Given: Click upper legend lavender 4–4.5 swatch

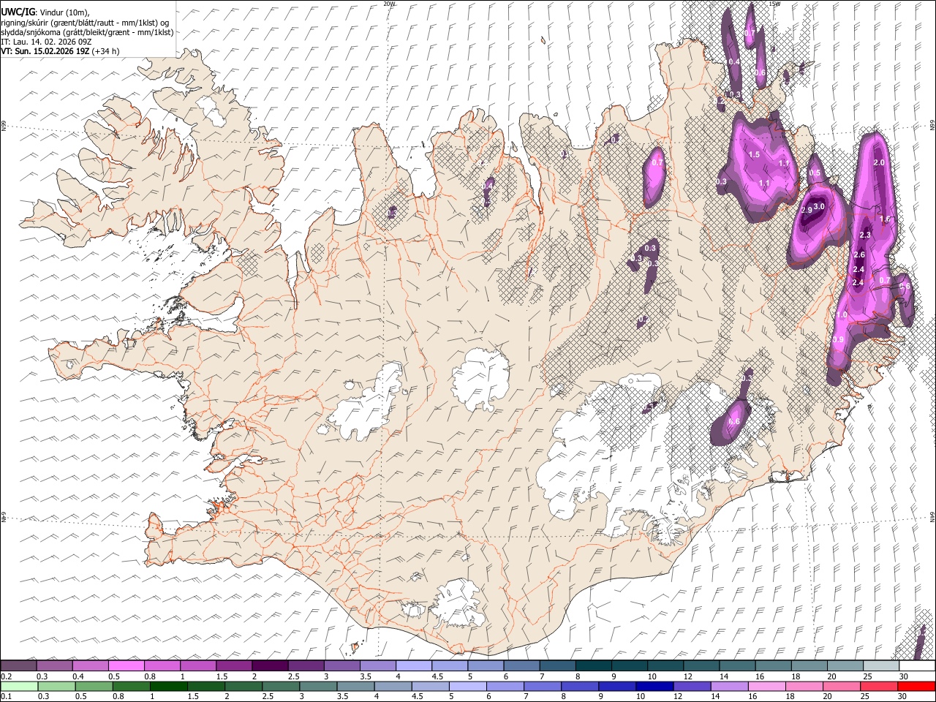Looking at the screenshot, I should pos(413,665).
